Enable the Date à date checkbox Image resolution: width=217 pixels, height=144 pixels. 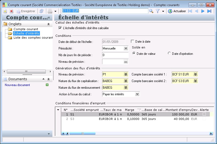pyautogui.click(x=132, y=42)
